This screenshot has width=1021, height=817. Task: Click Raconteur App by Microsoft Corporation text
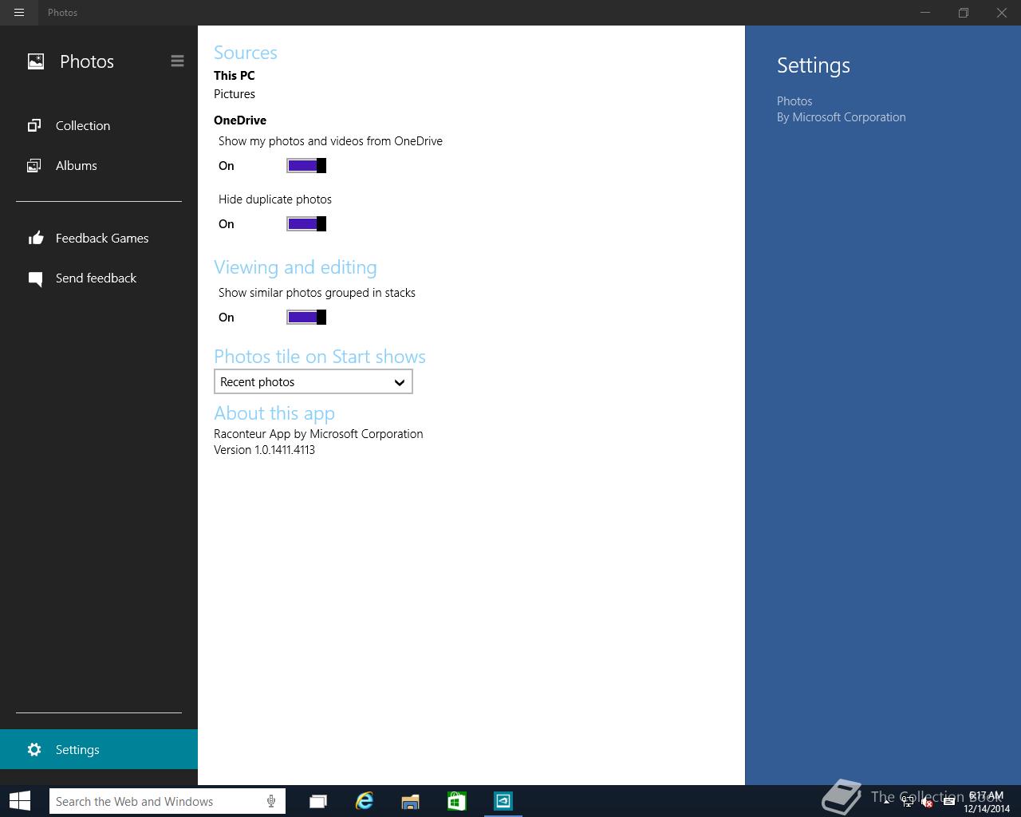(318, 433)
